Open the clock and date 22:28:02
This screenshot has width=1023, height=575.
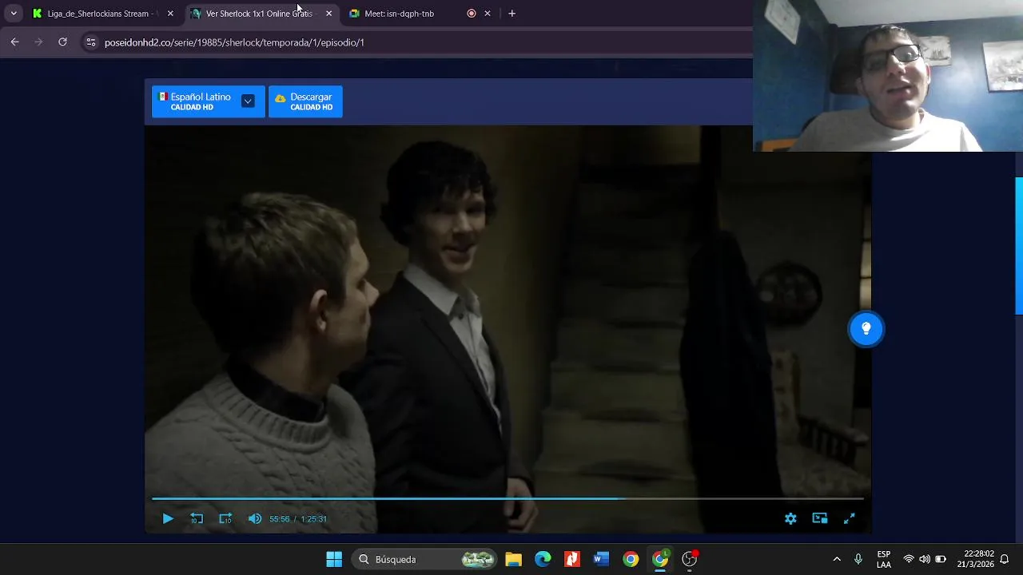click(978, 559)
